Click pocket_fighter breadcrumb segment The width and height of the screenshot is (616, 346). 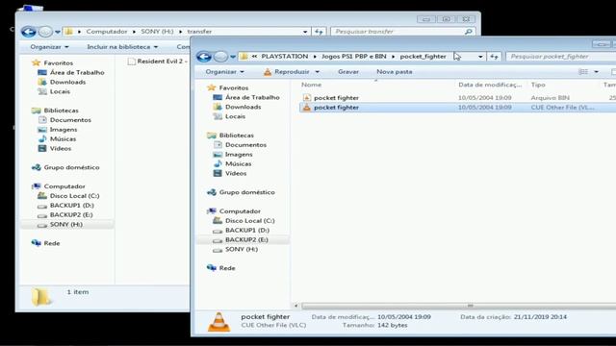tap(423, 57)
